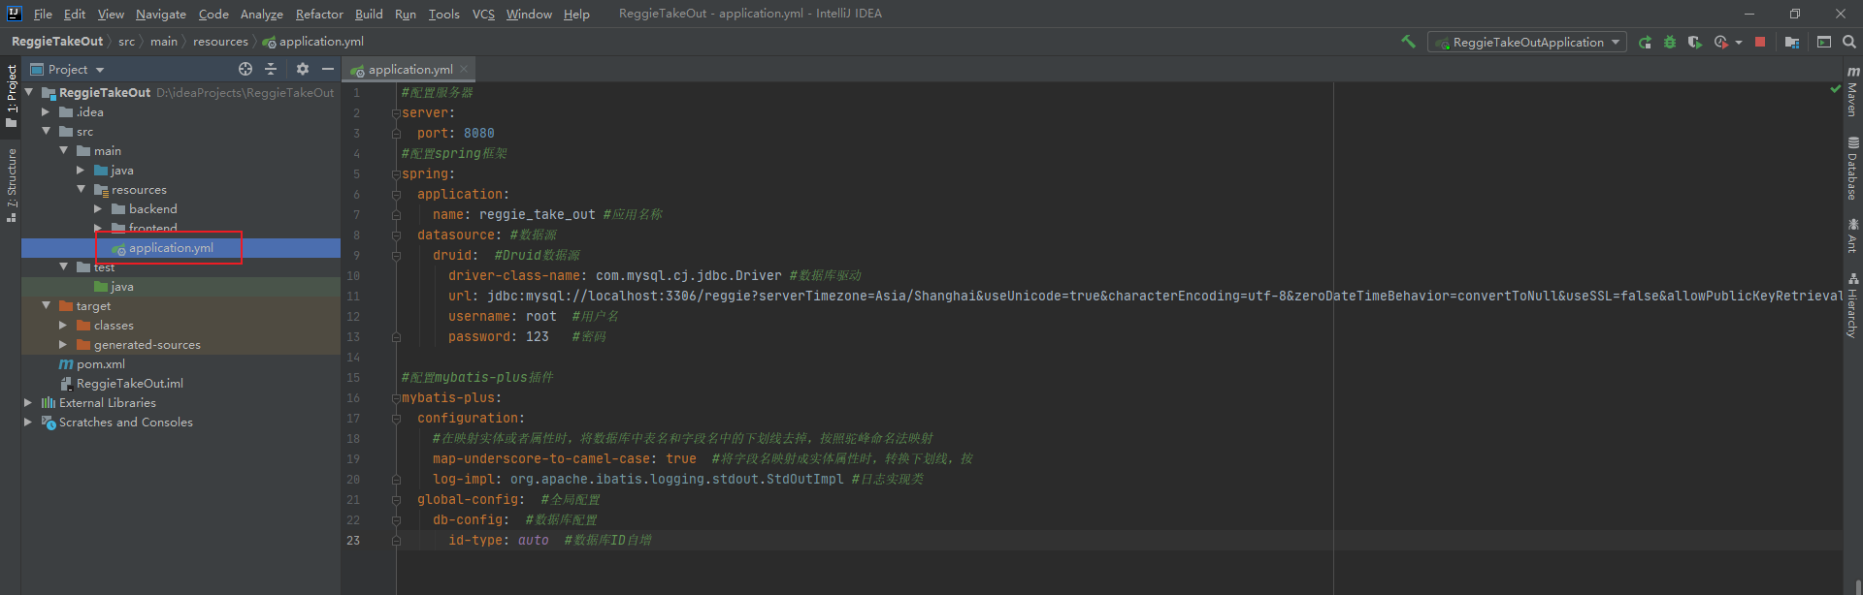Click line number 23 in the gutter
The image size is (1863, 595).
[x=353, y=541]
